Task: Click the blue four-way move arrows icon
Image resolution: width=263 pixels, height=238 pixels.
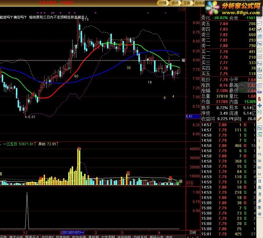Action: point(260,105)
